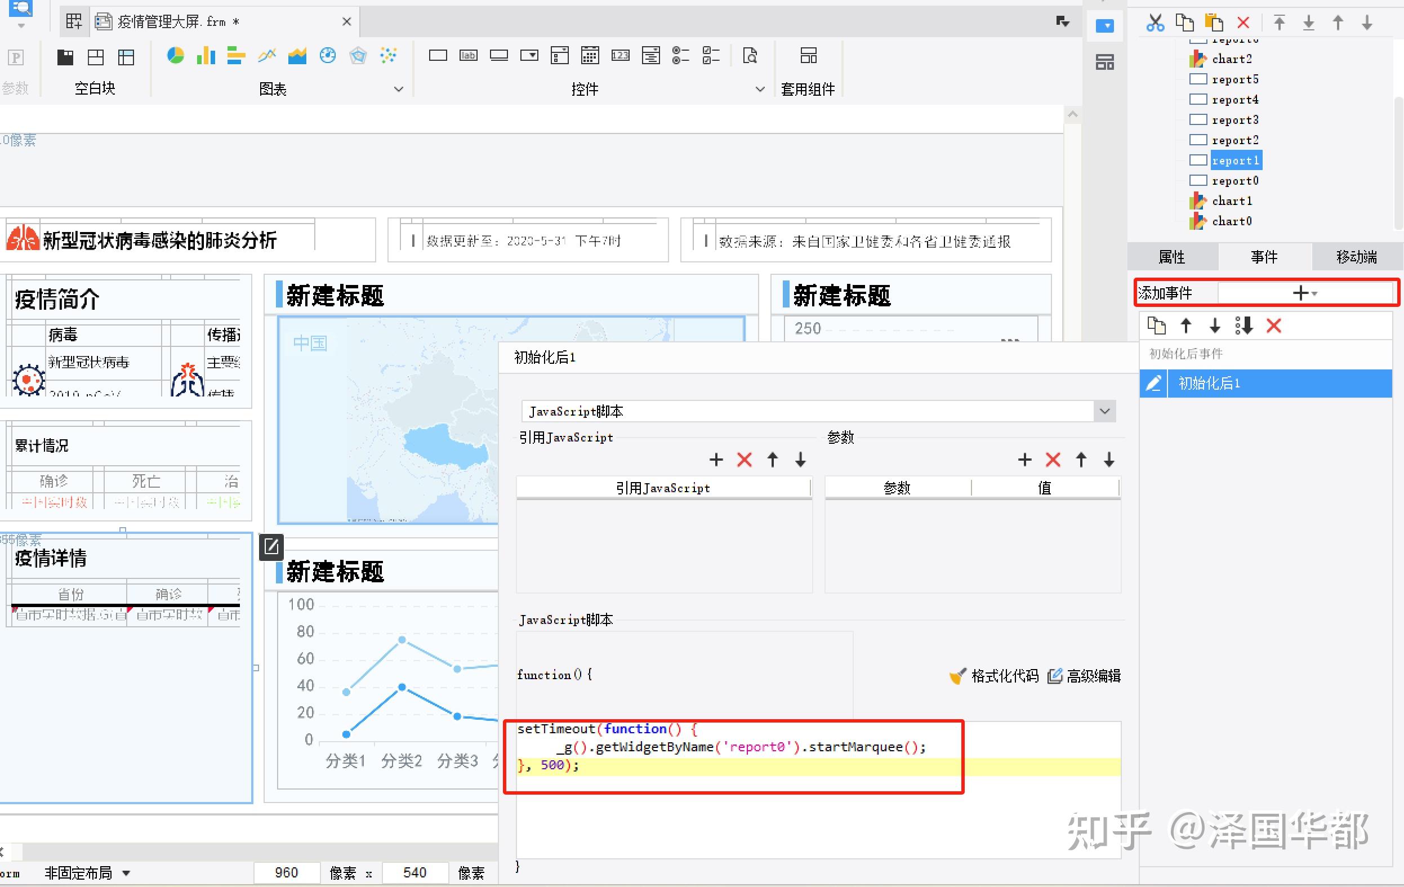Select report0 in the component tree
This screenshot has height=887, width=1404.
point(1236,180)
